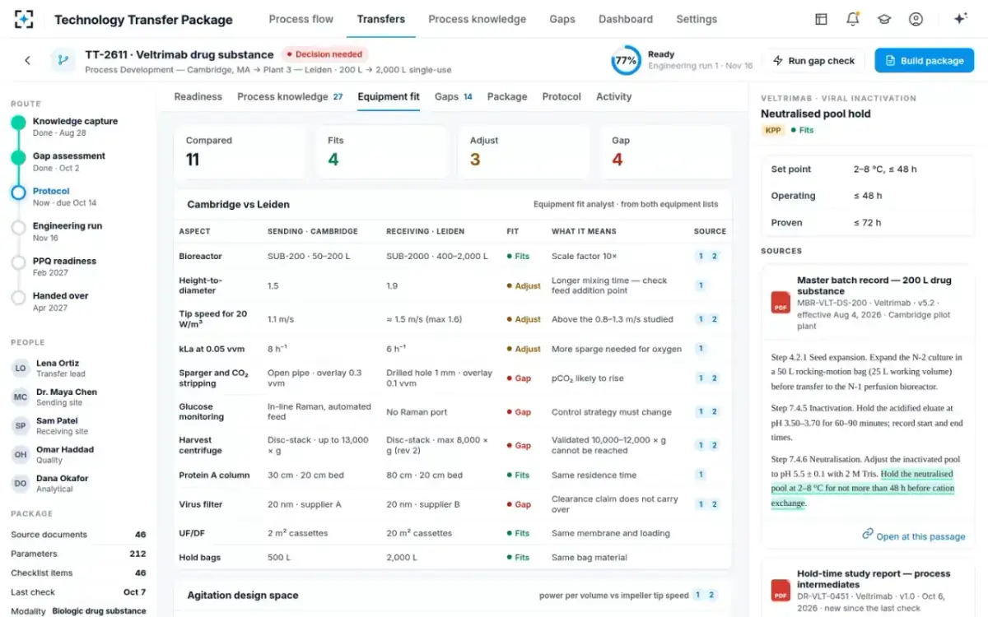Launch the sparkle assistant icon

960,19
